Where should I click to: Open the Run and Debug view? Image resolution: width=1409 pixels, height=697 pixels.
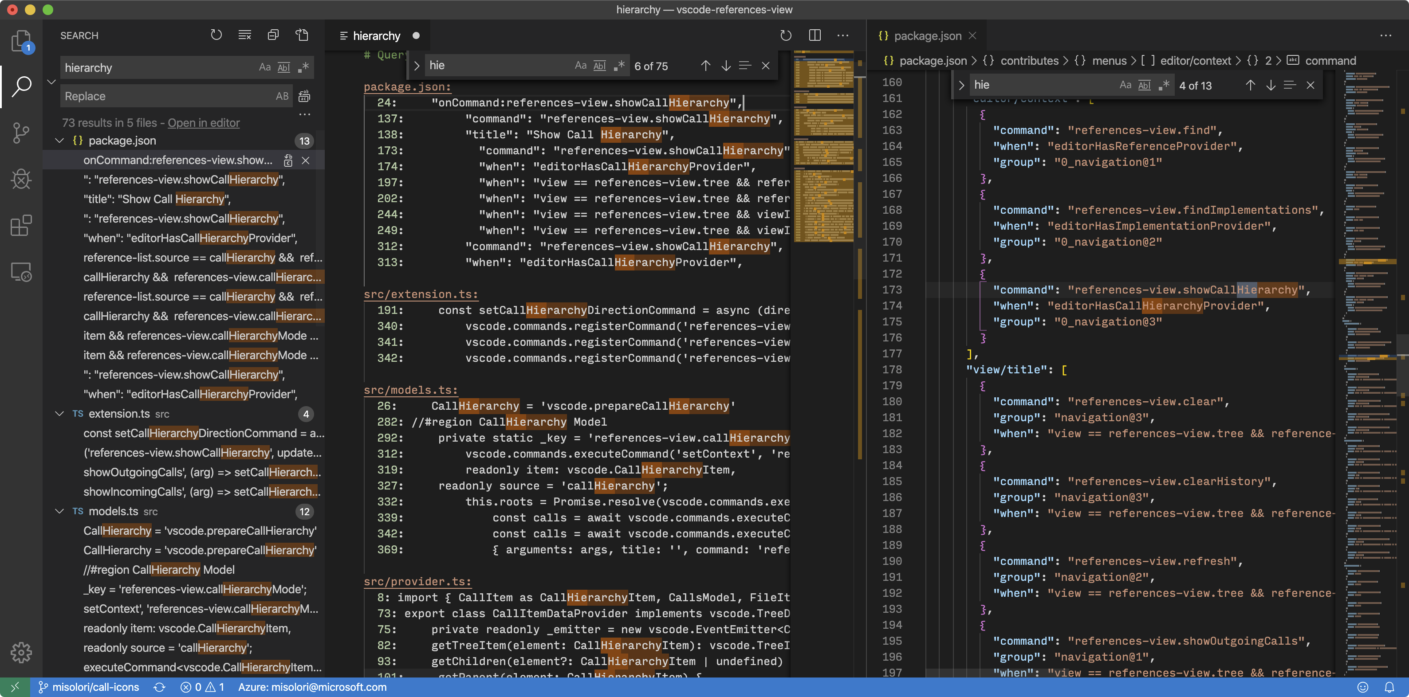point(21,179)
